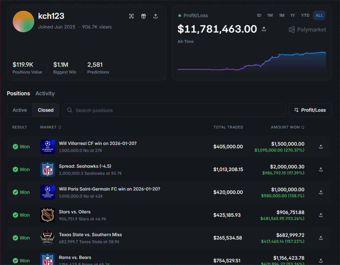Click the $417,465.14 (157.22%) profit text
This screenshot has height=265, width=340.
pos(283,242)
